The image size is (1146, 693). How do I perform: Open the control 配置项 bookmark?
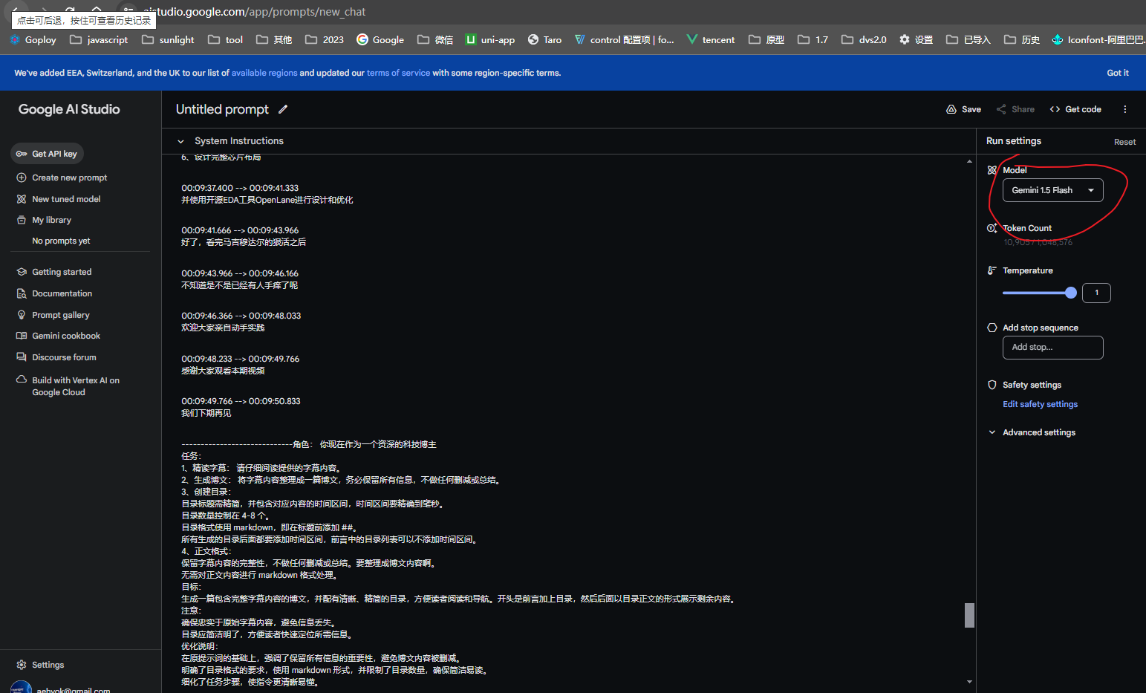pos(625,40)
